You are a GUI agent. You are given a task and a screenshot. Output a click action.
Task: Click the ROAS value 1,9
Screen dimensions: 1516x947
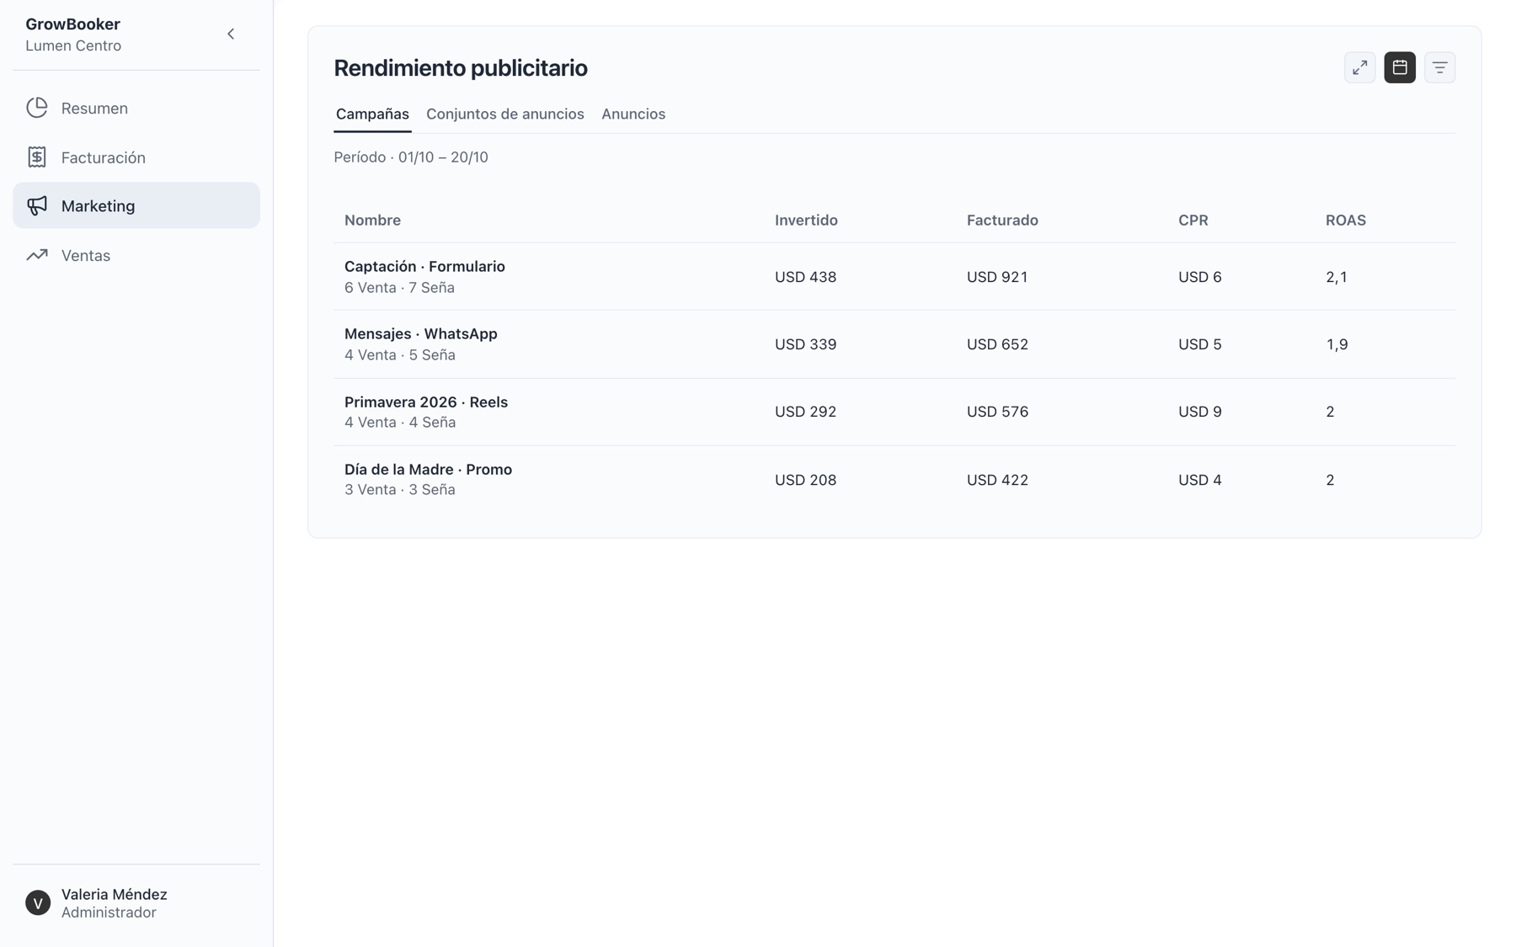click(x=1337, y=344)
